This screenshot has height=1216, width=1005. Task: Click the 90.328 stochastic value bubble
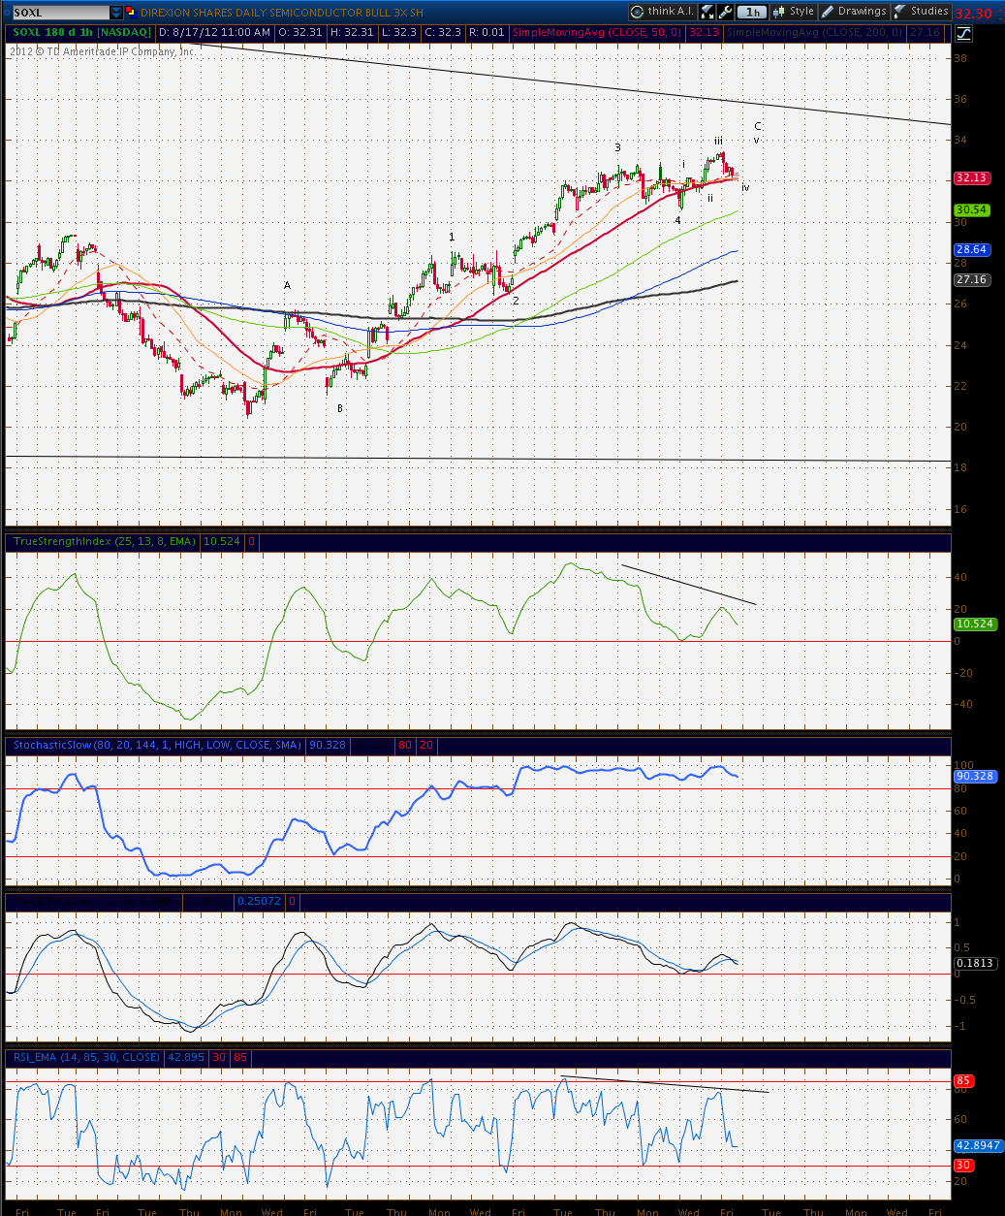coord(975,776)
